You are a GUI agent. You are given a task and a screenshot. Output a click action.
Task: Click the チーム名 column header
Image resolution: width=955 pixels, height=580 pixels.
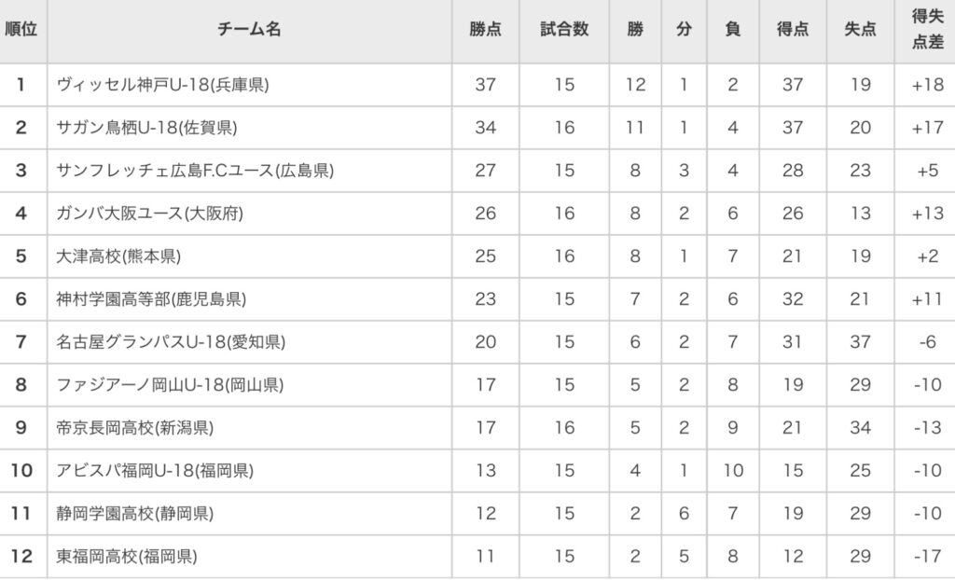[x=249, y=29]
